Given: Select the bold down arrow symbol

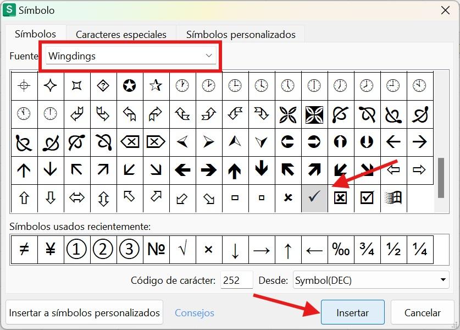Looking at the screenshot, I should tap(262, 170).
